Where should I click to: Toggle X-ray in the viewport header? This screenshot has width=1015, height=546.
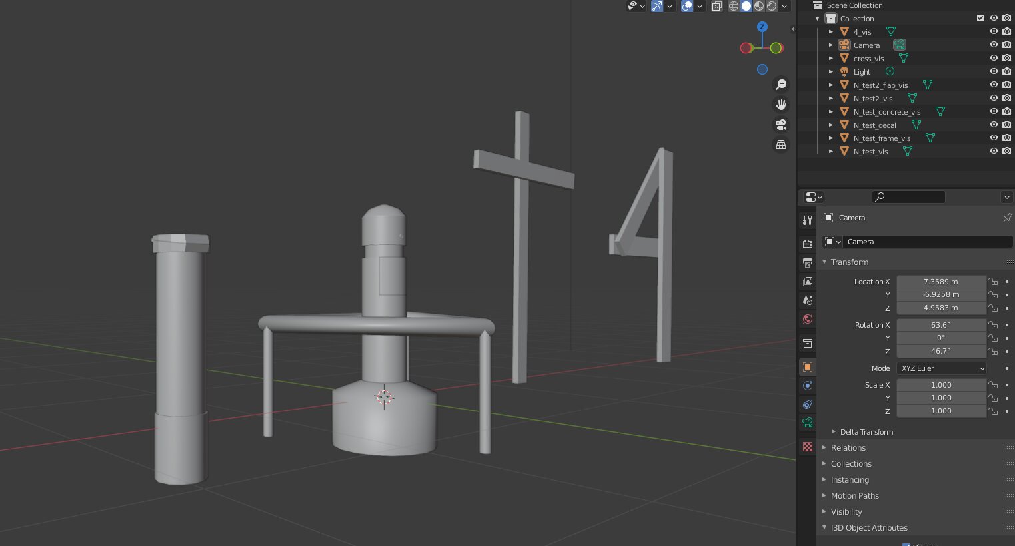[717, 6]
